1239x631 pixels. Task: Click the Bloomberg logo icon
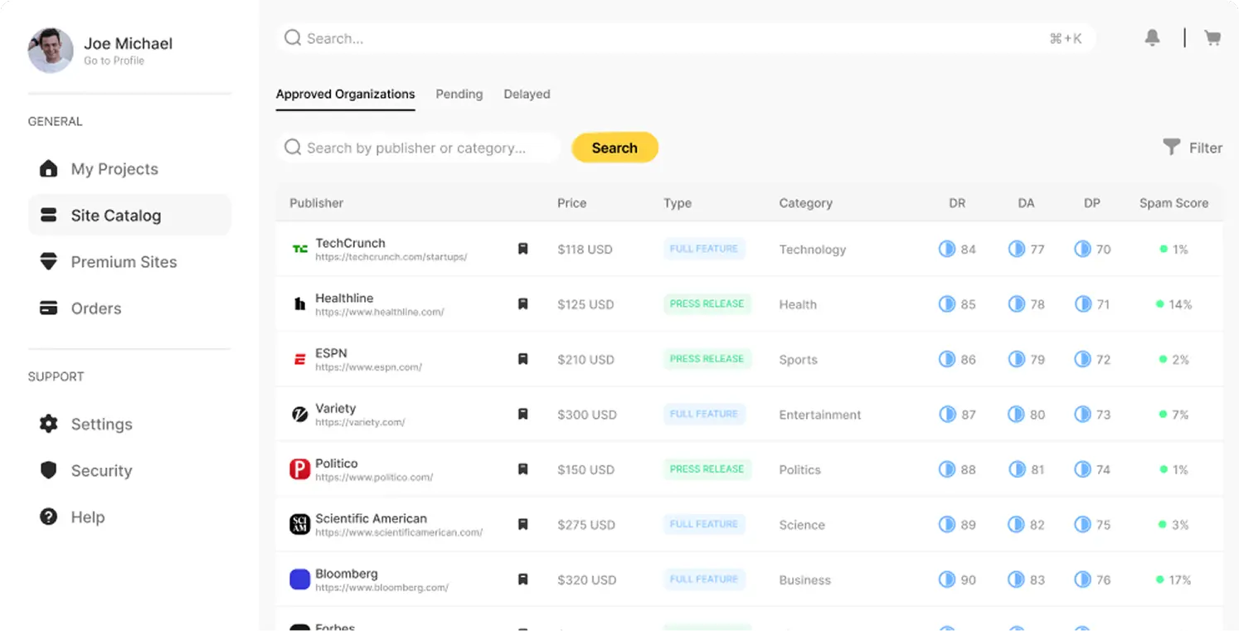coord(299,580)
